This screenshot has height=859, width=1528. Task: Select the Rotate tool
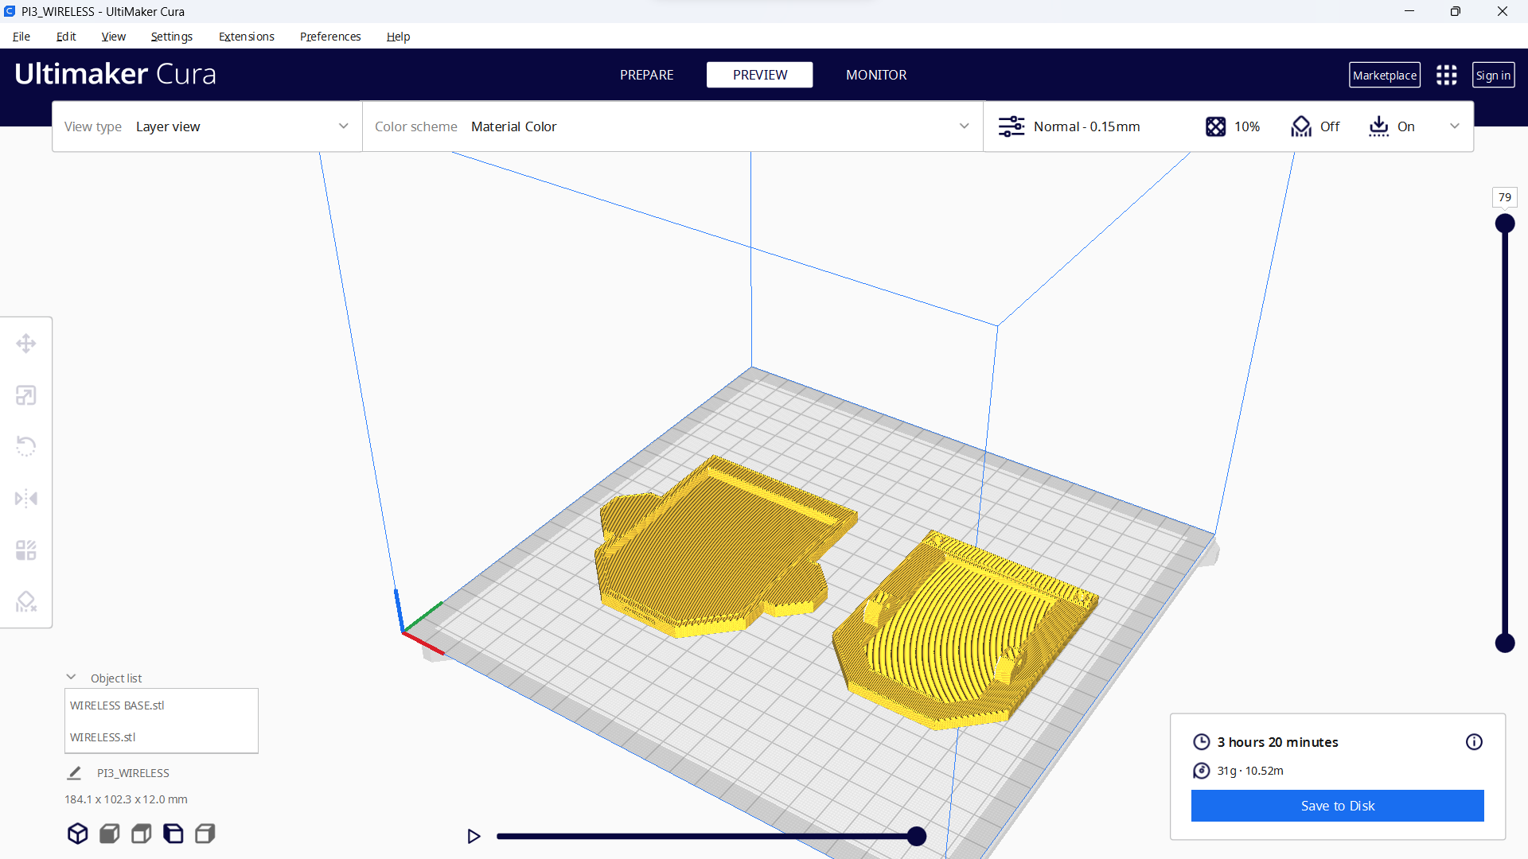coord(25,446)
